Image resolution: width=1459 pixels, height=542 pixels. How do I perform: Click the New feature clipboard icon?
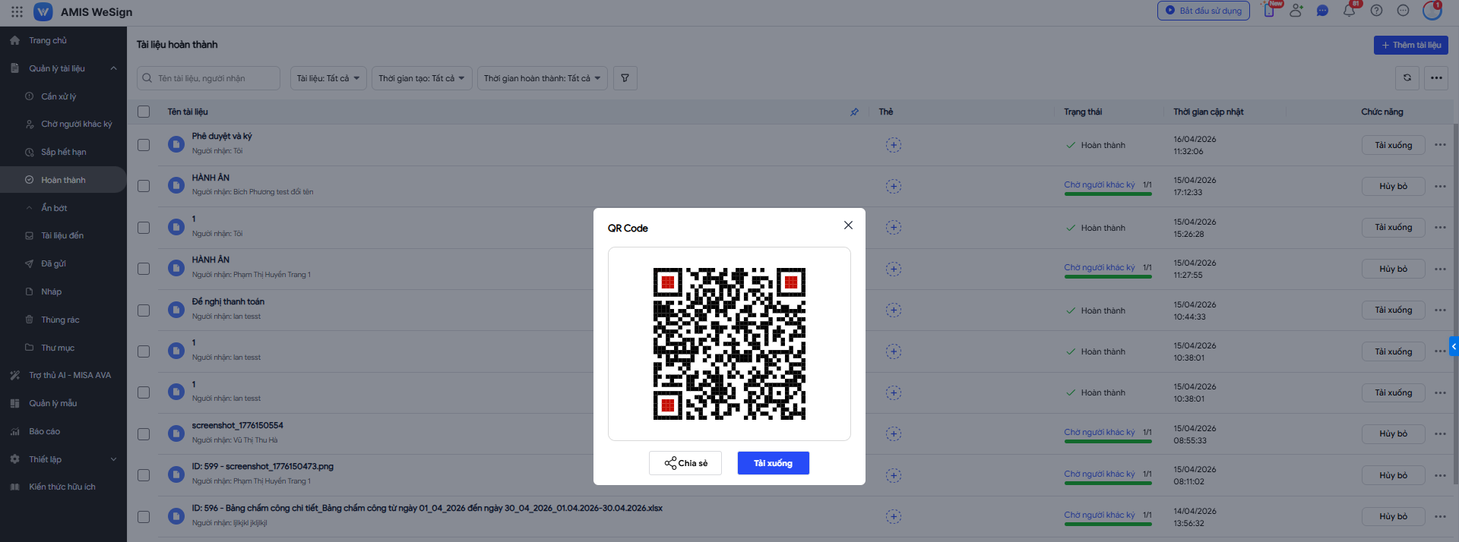tap(1269, 11)
